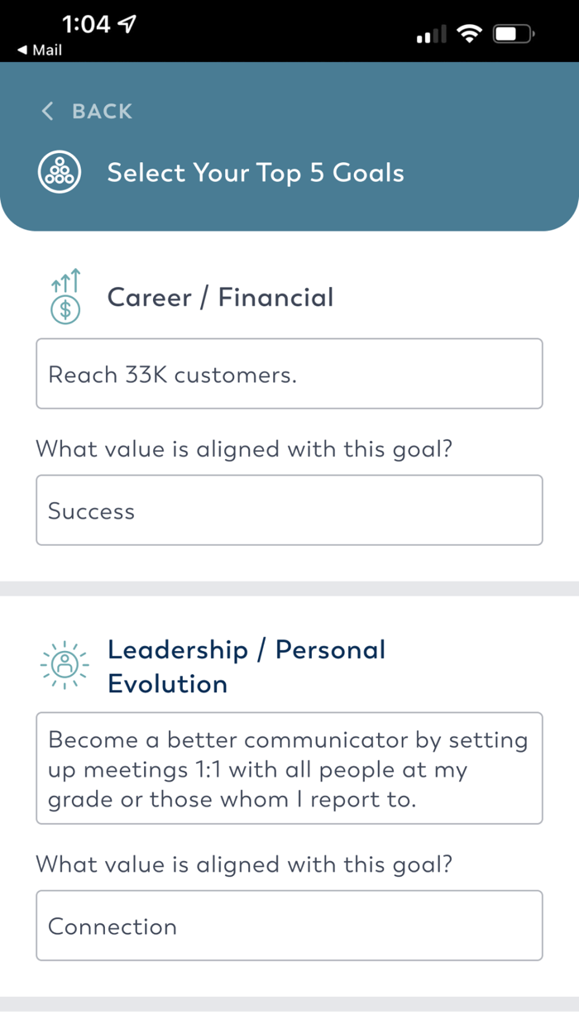Edit the Reach 33K customers goal field

point(289,374)
